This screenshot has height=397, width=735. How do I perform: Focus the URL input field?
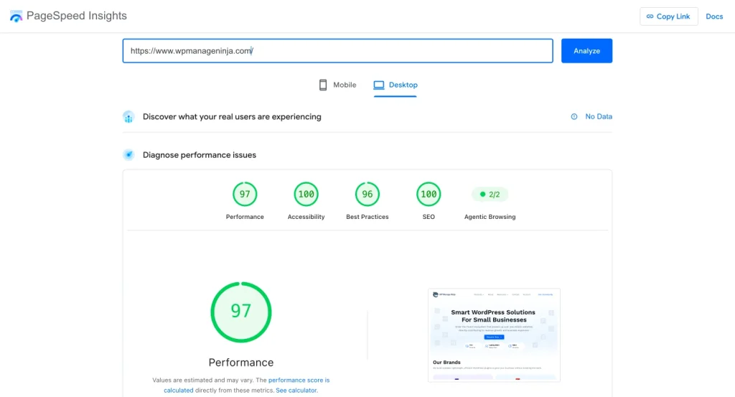pyautogui.click(x=337, y=51)
